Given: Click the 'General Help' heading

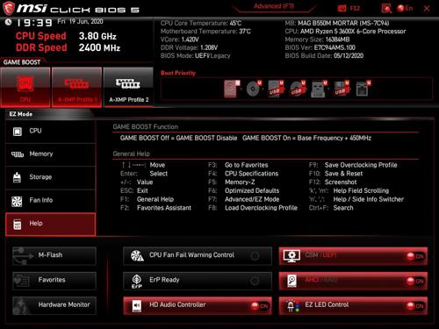Looking at the screenshot, I should pos(131,154).
